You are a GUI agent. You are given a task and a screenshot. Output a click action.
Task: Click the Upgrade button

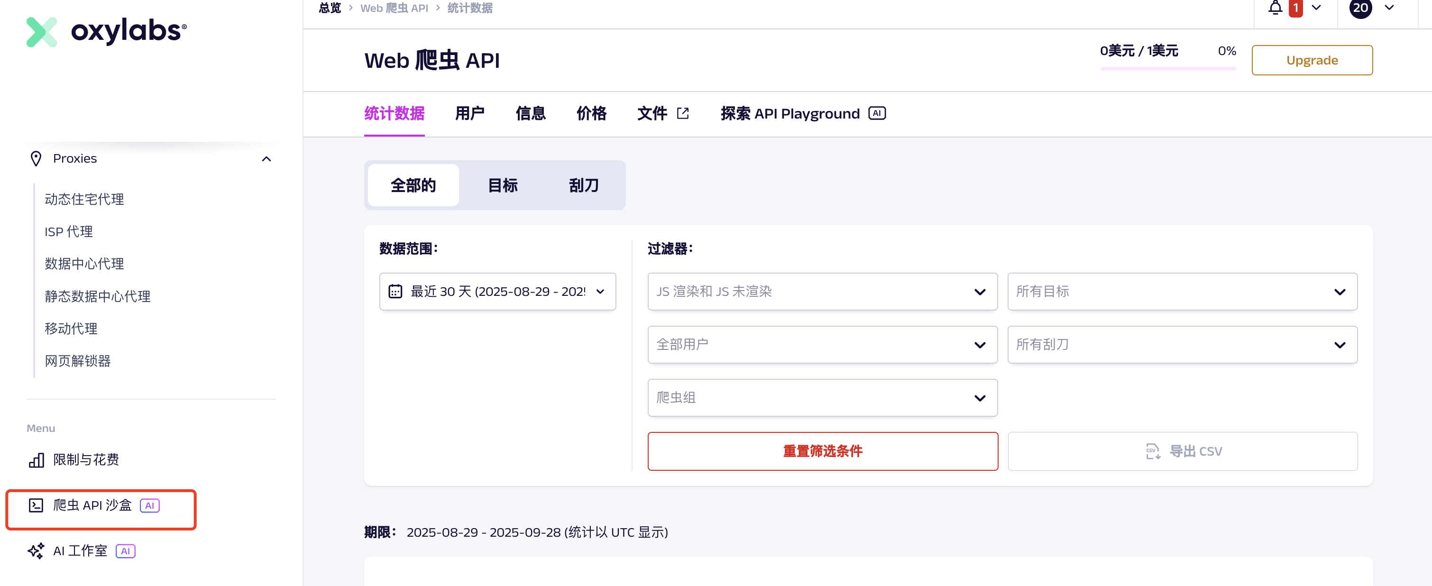click(x=1312, y=60)
